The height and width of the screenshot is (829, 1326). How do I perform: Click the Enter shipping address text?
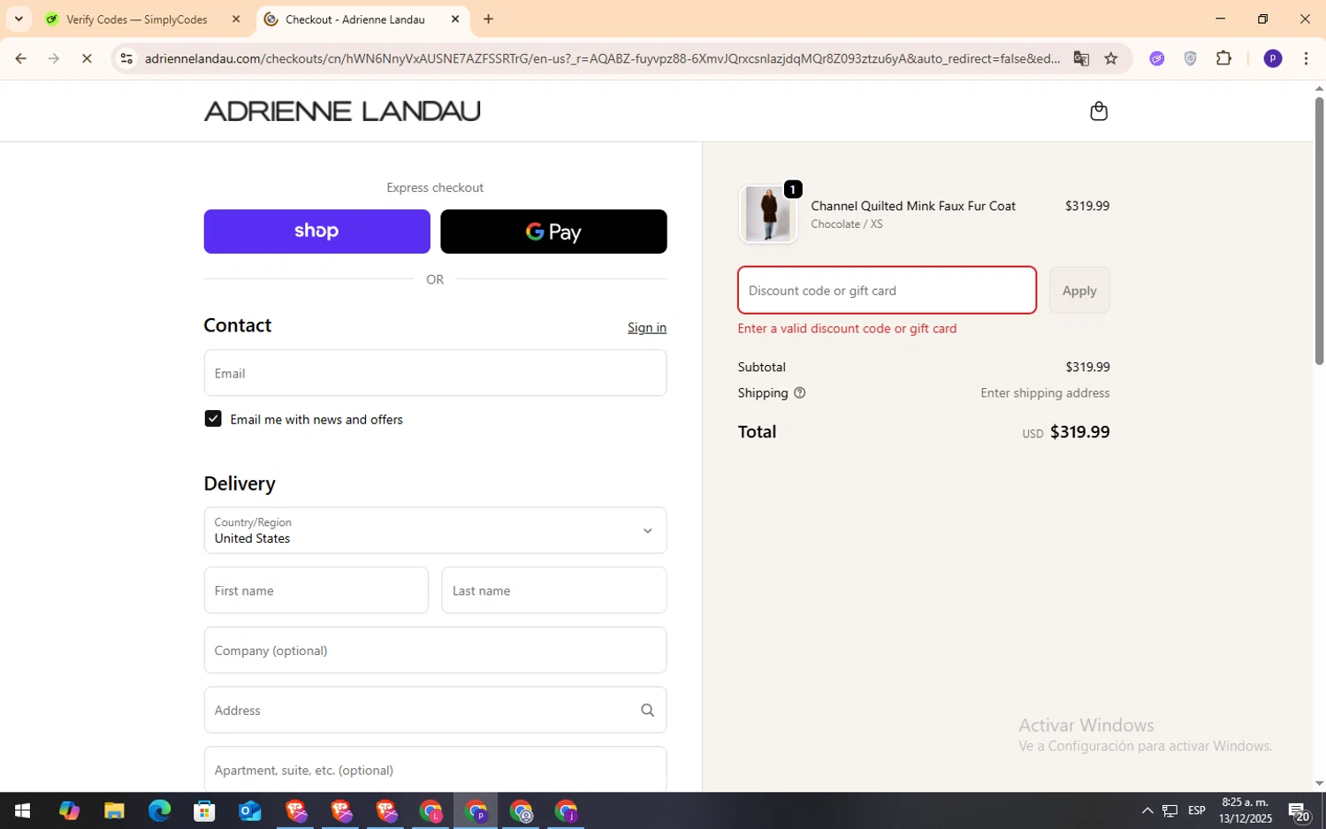pyautogui.click(x=1045, y=393)
